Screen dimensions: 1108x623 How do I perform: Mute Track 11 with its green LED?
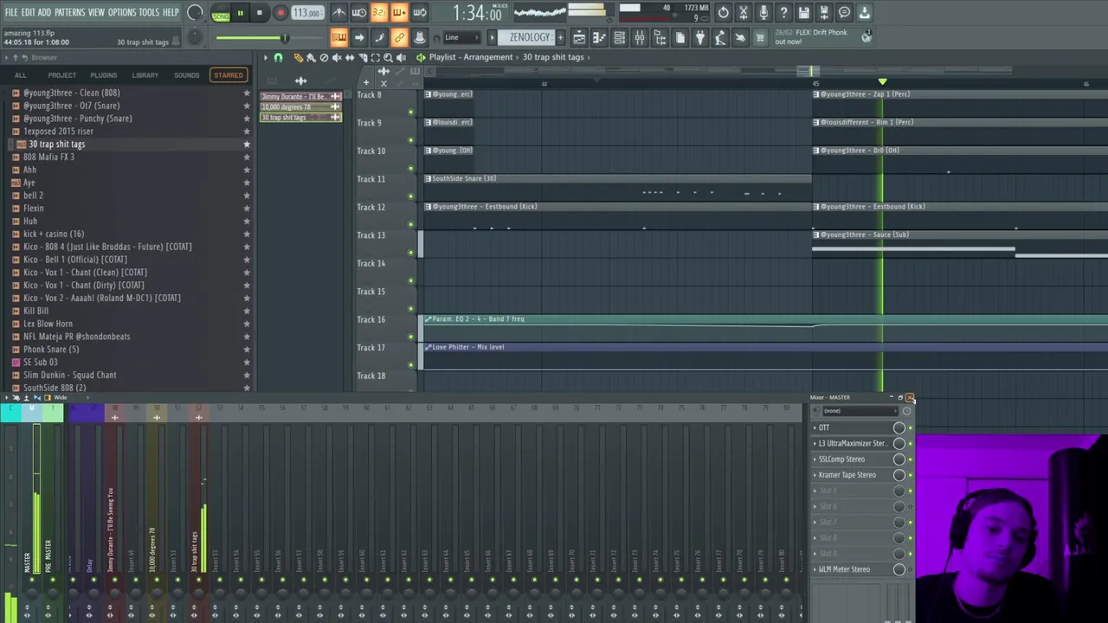(x=411, y=196)
